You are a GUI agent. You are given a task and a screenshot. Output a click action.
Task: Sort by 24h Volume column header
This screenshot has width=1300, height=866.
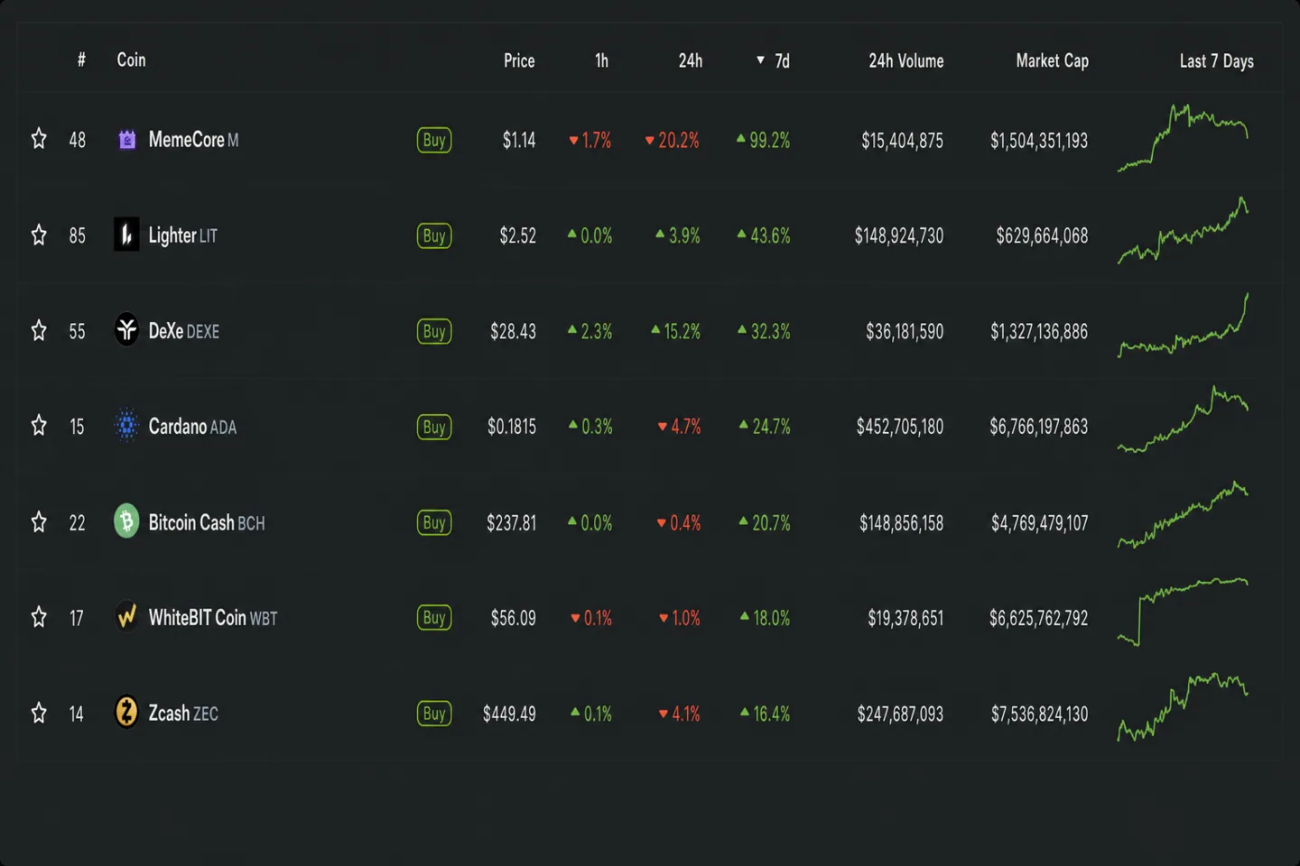point(906,60)
